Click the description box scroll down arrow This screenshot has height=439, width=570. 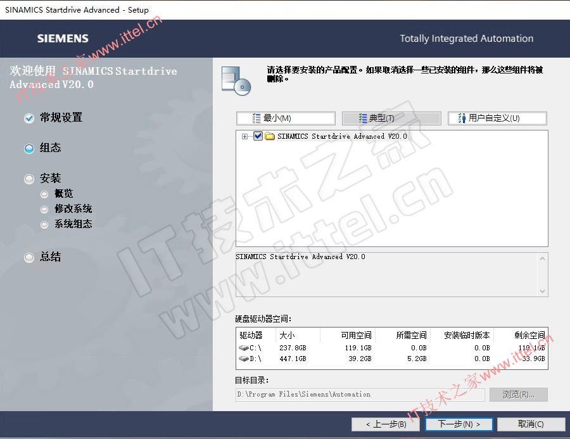pyautogui.click(x=542, y=291)
